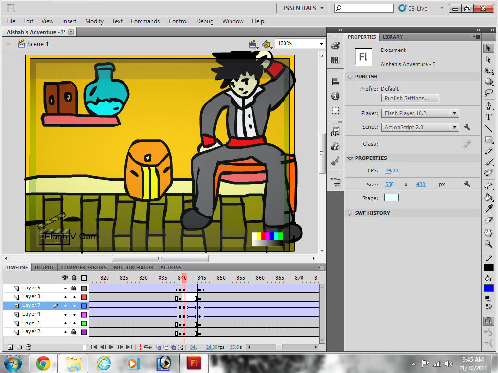Collapse the PUBLISH section

pos(350,77)
